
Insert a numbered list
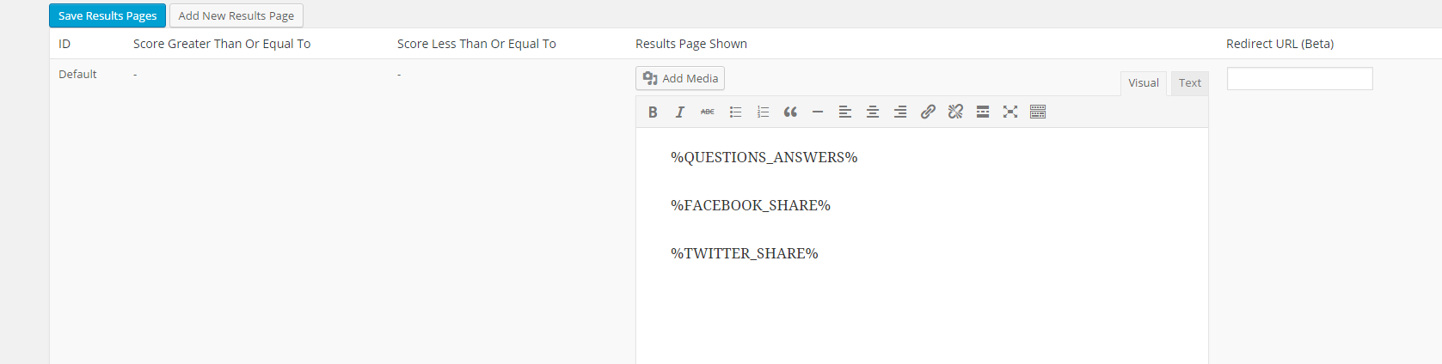coord(763,112)
